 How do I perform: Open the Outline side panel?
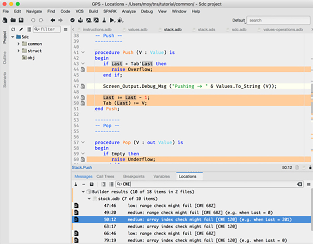point(5,58)
